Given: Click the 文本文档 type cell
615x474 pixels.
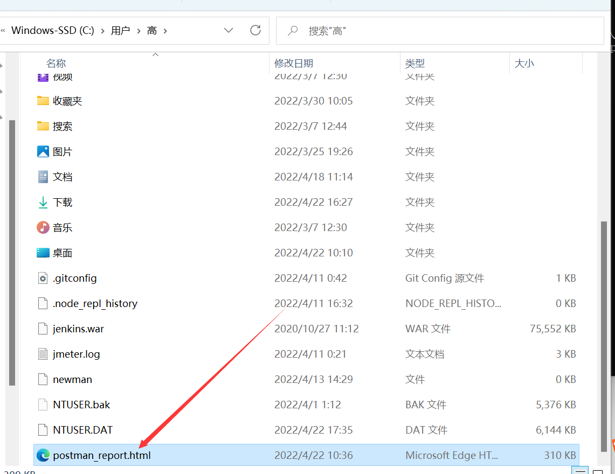Looking at the screenshot, I should click(425, 354).
